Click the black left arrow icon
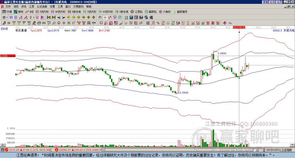This screenshot has width=295, height=158. pyautogui.click(x=59, y=18)
